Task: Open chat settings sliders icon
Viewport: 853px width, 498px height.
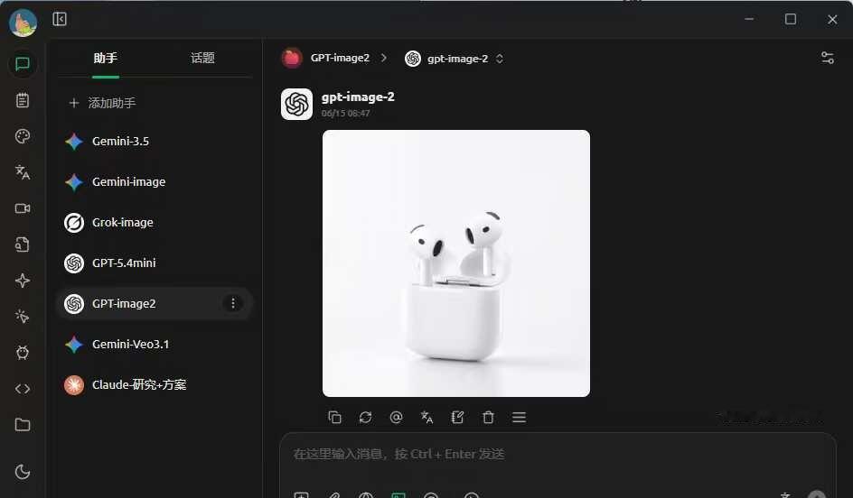Action: pos(828,58)
